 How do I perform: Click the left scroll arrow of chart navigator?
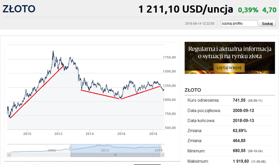pos(9,155)
